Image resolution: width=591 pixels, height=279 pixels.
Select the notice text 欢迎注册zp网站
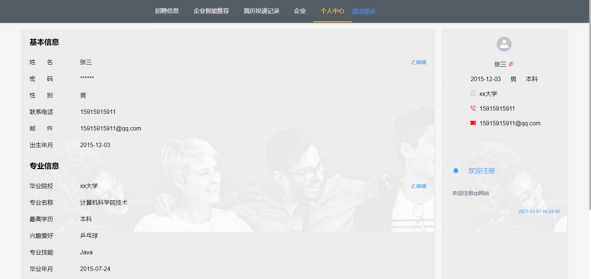(471, 193)
